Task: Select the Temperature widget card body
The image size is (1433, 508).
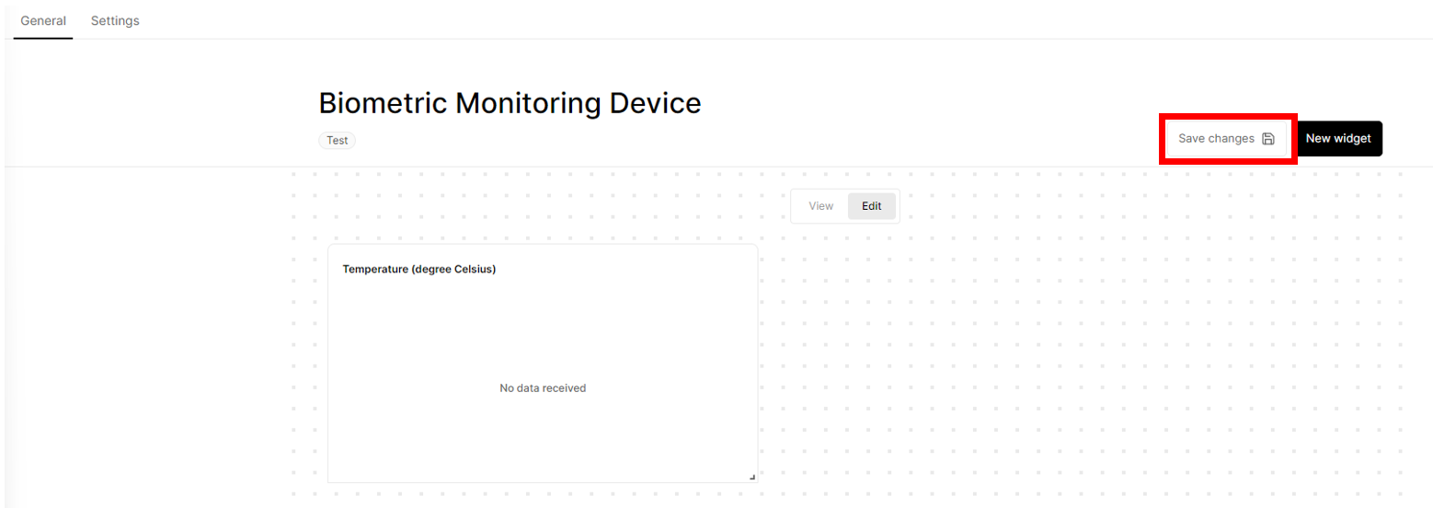Action: coord(543,364)
